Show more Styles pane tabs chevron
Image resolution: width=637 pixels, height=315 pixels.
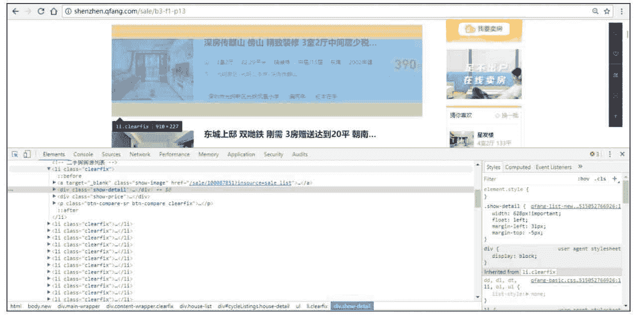click(x=580, y=167)
